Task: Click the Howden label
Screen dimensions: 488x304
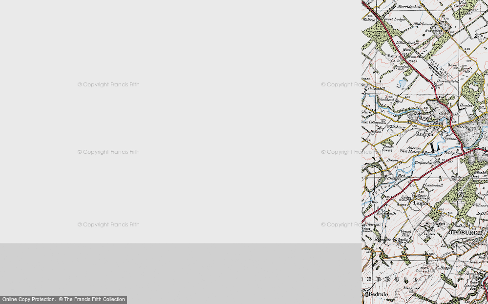Action: 466,105
